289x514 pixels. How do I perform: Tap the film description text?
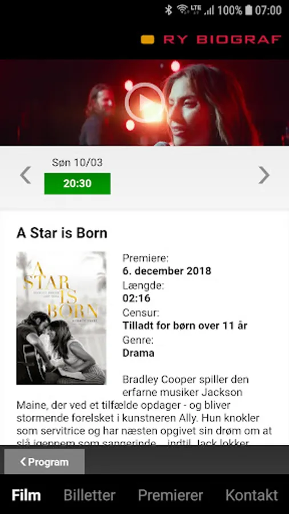[144, 411]
